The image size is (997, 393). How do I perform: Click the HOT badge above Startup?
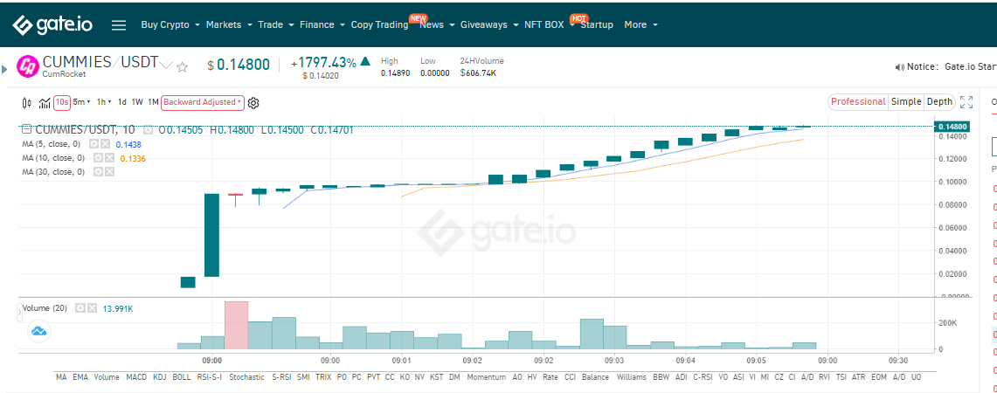578,17
